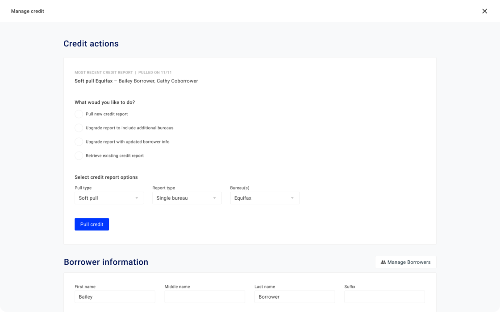The image size is (500, 312).
Task: Click the Soft pull Equifax report summary
Action: [137, 81]
